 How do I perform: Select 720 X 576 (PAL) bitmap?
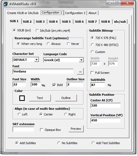click(104, 38)
